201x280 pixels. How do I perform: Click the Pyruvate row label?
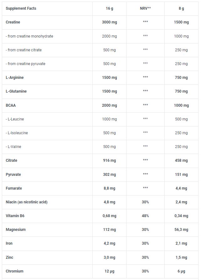[x=13, y=175]
